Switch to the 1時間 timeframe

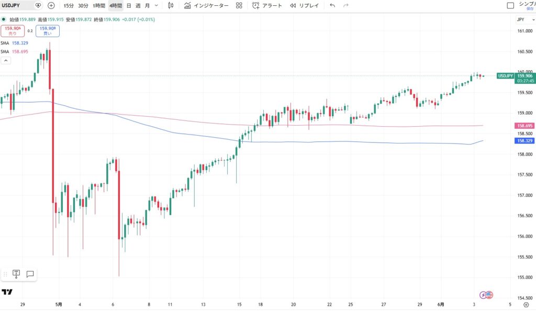(99, 5)
